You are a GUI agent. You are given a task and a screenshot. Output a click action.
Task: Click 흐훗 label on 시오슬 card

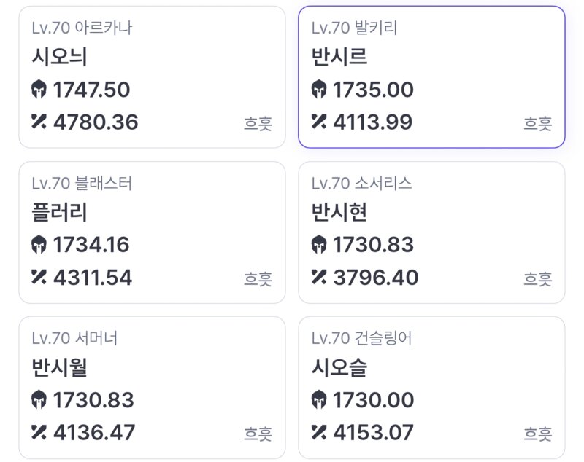coord(537,434)
